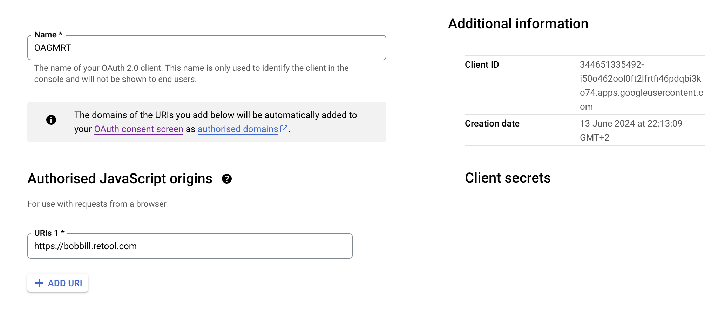This screenshot has height=328, width=725.
Task: Click the helper text under the Name field
Action: (x=191, y=74)
